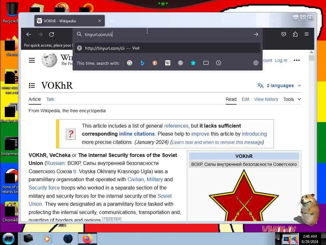Image resolution: width=326 pixels, height=245 pixels.
Task: Search history with the clock icon
Action: pyautogui.click(x=218, y=63)
